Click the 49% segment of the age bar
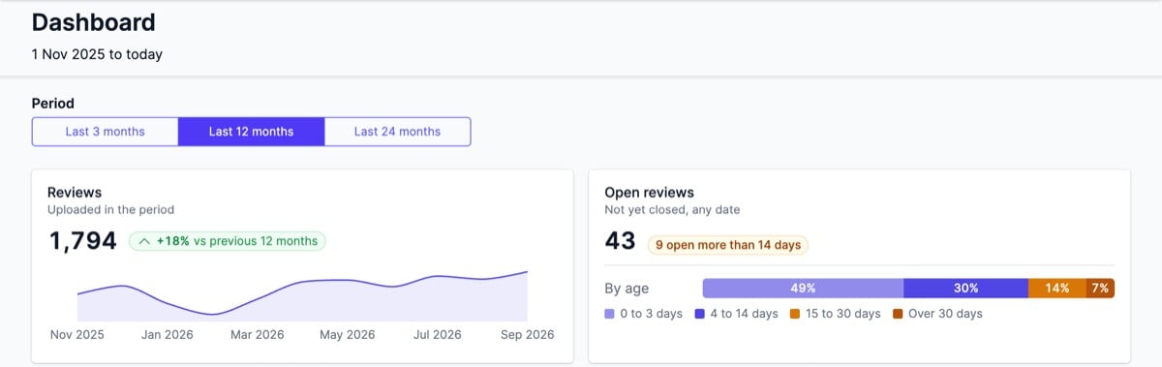Screen dimensions: 1162x367 click(x=803, y=289)
